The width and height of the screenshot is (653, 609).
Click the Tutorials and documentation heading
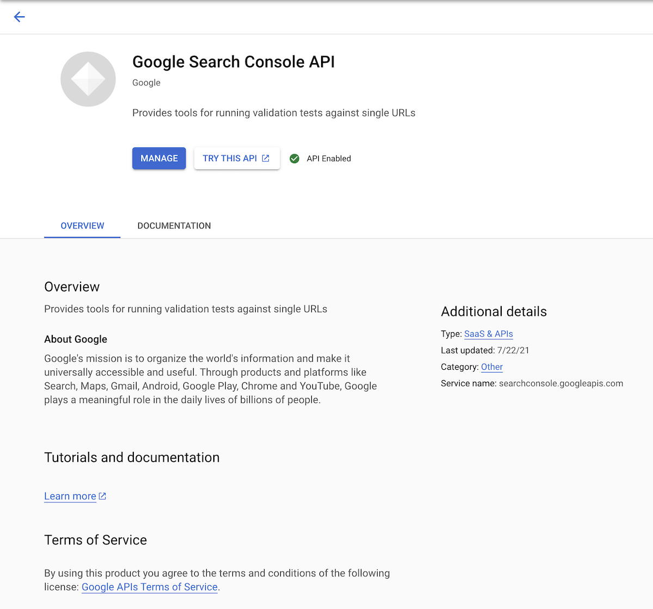132,457
